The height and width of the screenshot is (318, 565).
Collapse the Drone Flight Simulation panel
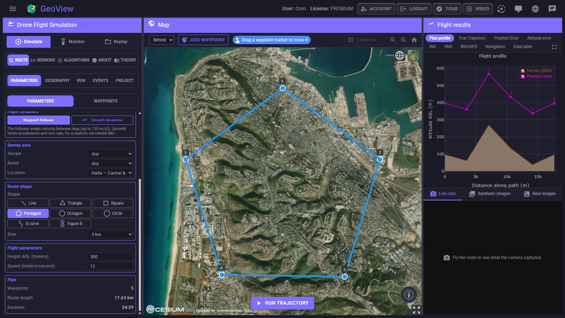point(84,25)
